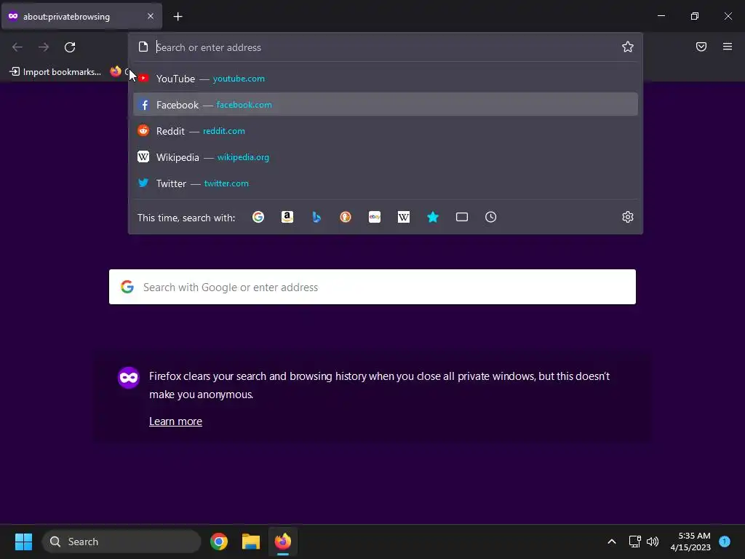
Task: Bookmark this page with the star icon
Action: [628, 47]
